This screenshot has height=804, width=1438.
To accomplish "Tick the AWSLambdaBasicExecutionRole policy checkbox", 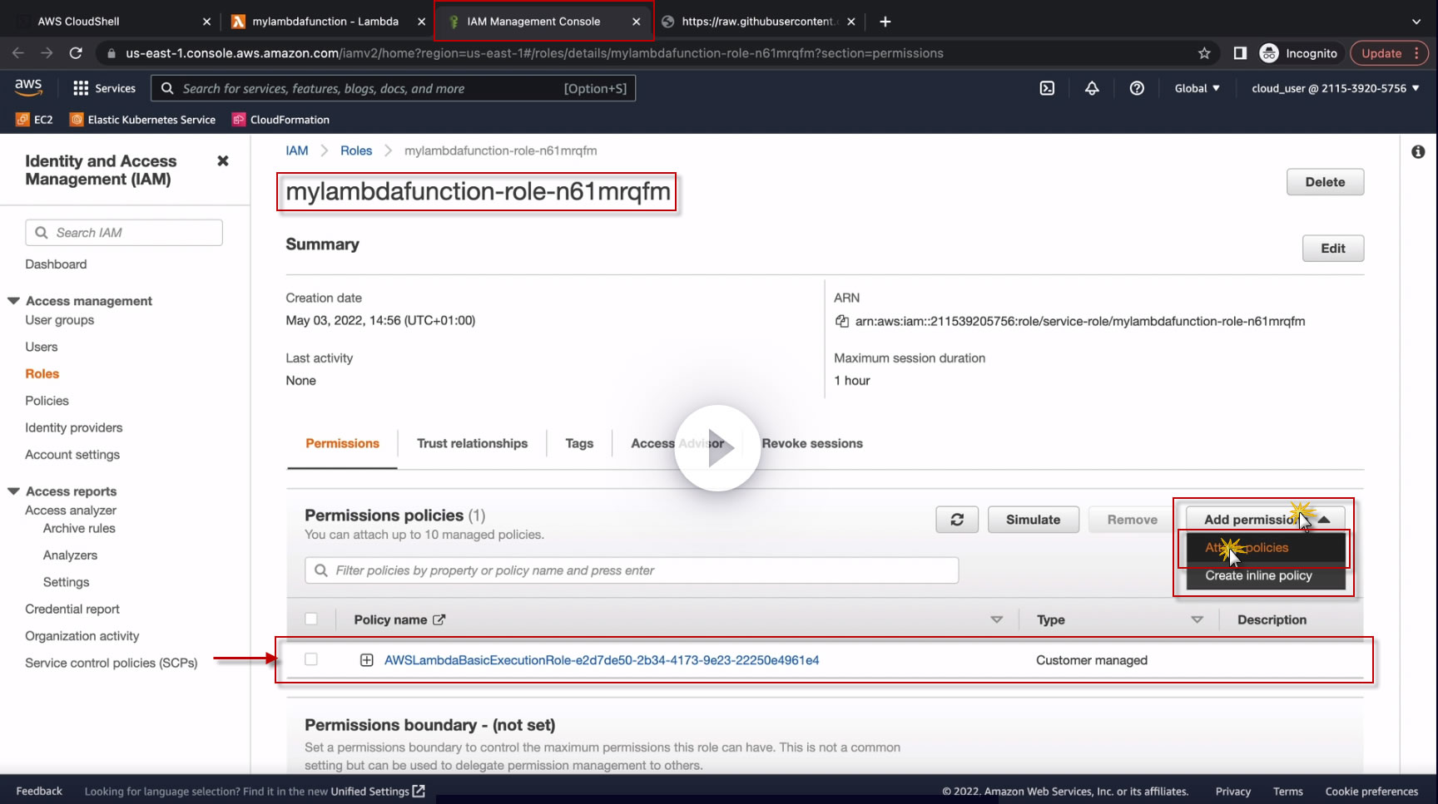I will (311, 659).
